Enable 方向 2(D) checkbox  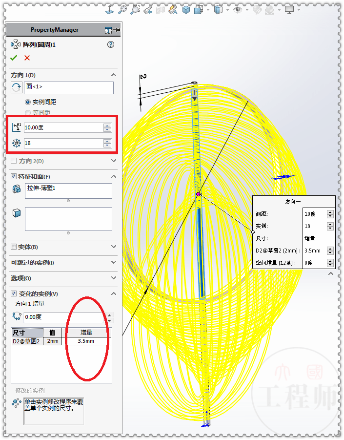[x=14, y=161]
